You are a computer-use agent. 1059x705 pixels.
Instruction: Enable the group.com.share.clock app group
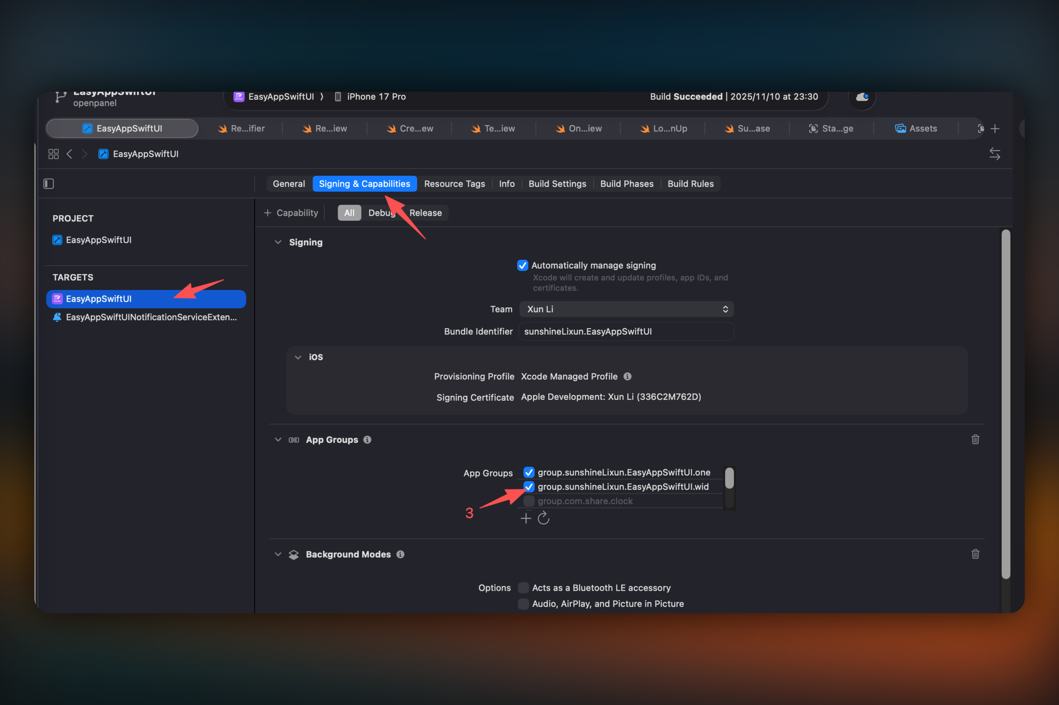pos(529,501)
